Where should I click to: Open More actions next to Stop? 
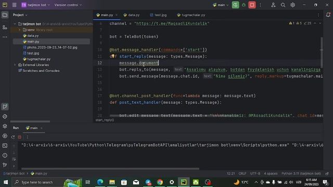click(260, 5)
